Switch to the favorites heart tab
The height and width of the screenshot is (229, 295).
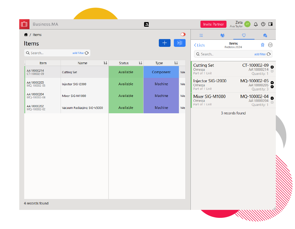244,35
